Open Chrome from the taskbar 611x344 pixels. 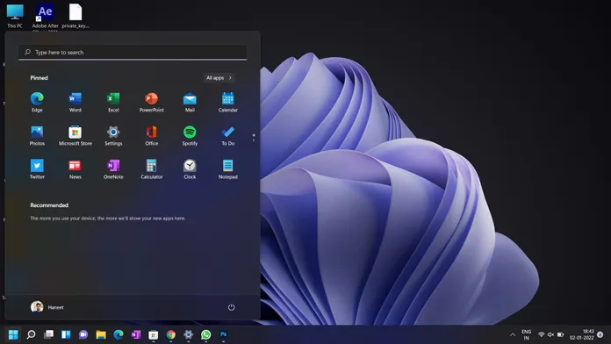[170, 334]
